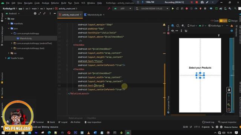This screenshot has width=241, height=135.
Task: Open the Layout Inspector
Action: 227,122
